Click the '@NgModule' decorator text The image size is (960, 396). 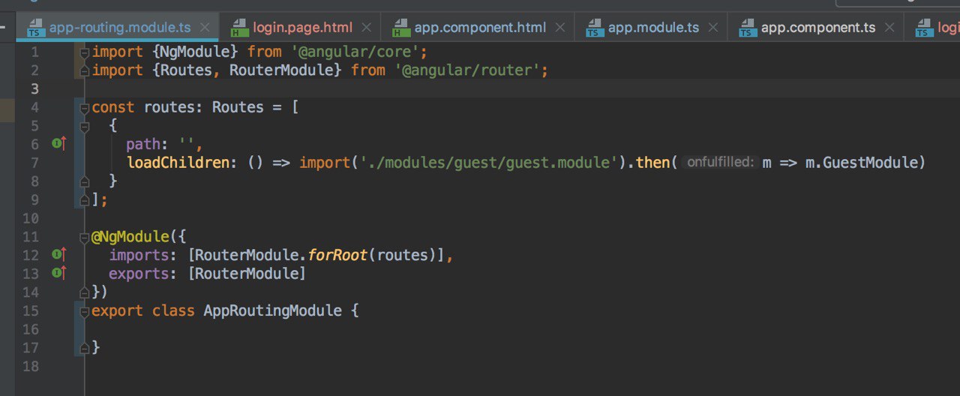click(130, 237)
